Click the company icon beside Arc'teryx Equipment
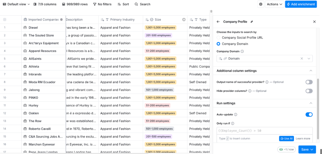This screenshot has height=154, width=323. [25, 43]
